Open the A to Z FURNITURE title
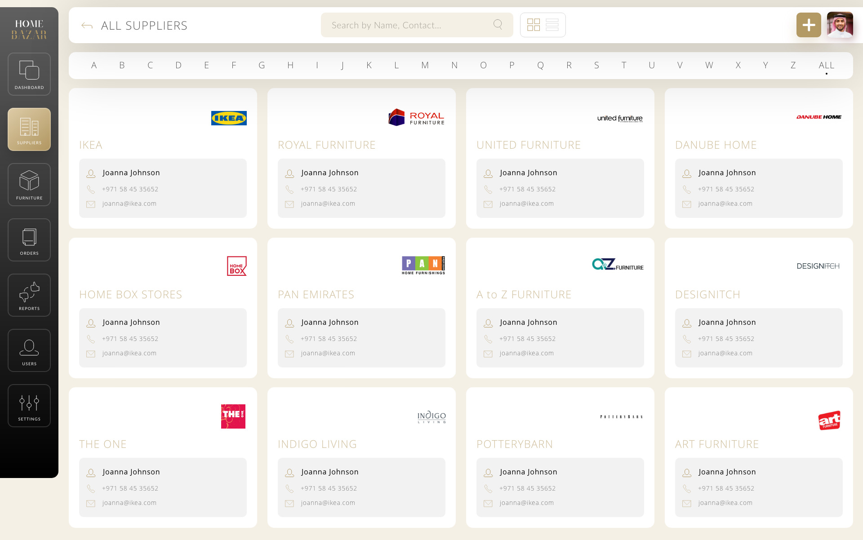863x540 pixels. coord(524,295)
